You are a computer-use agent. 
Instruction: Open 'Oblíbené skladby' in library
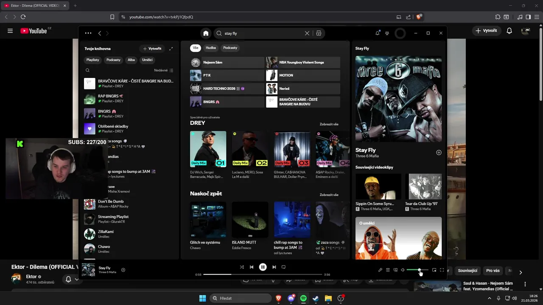(129, 129)
